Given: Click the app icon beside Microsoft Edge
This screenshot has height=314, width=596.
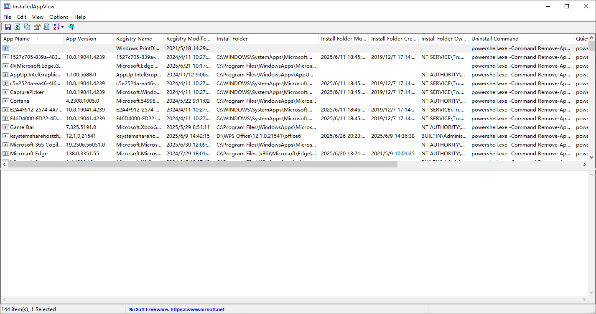Looking at the screenshot, I should (x=6, y=154).
